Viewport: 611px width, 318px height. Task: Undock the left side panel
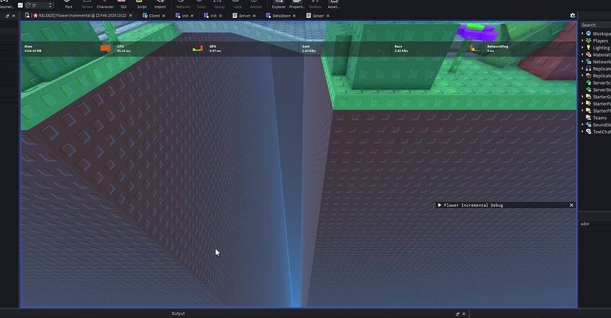7,16
